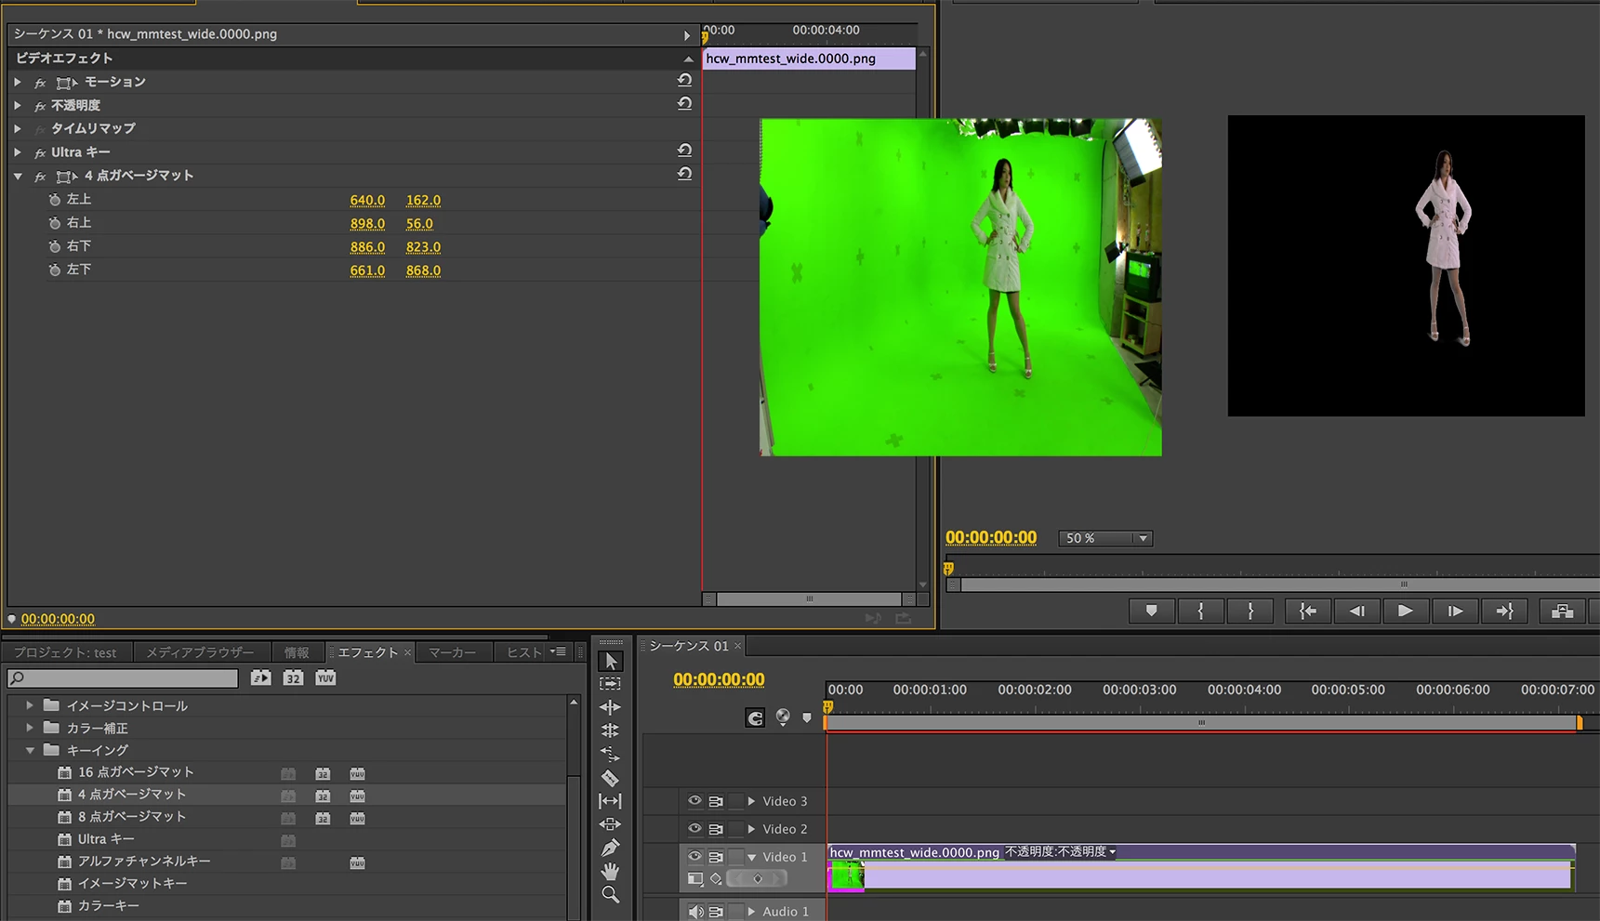The width and height of the screenshot is (1600, 921).
Task: Select the Selection tool arrow
Action: tap(610, 661)
